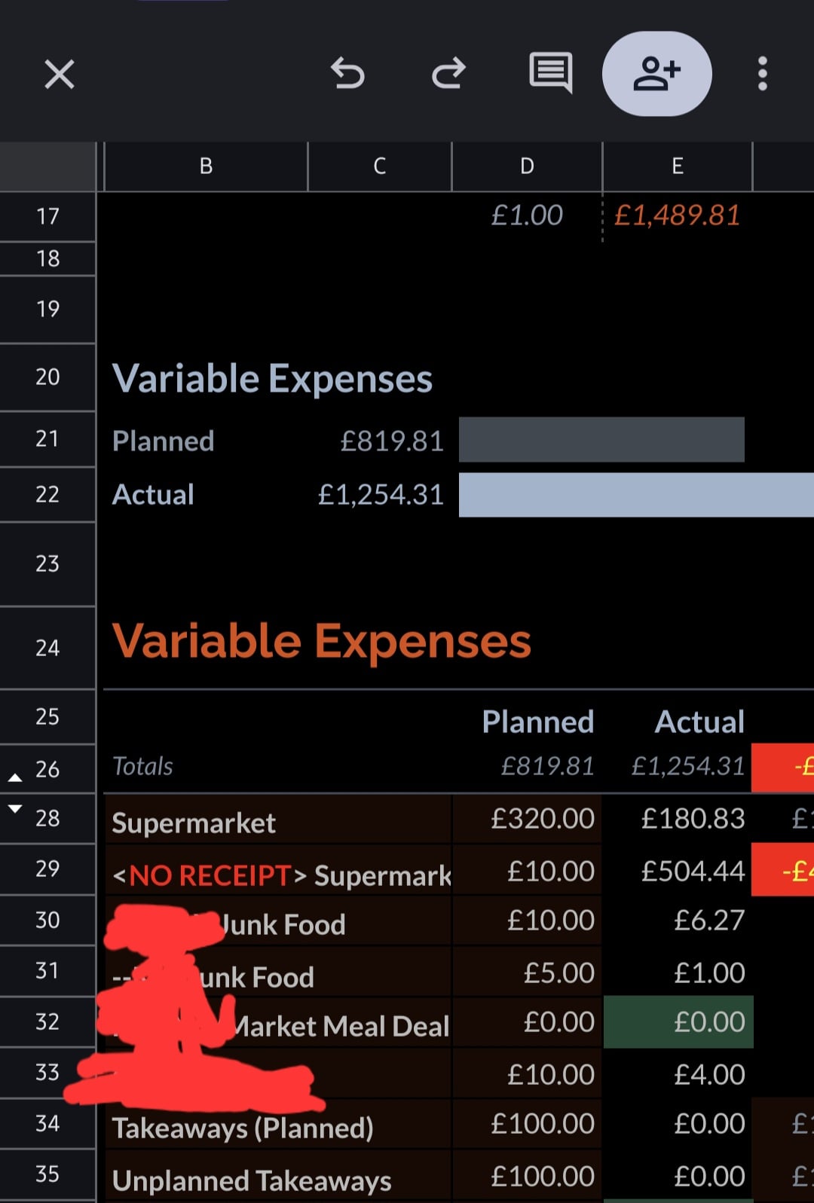Select the light blue Actual expenses bar

click(x=635, y=495)
